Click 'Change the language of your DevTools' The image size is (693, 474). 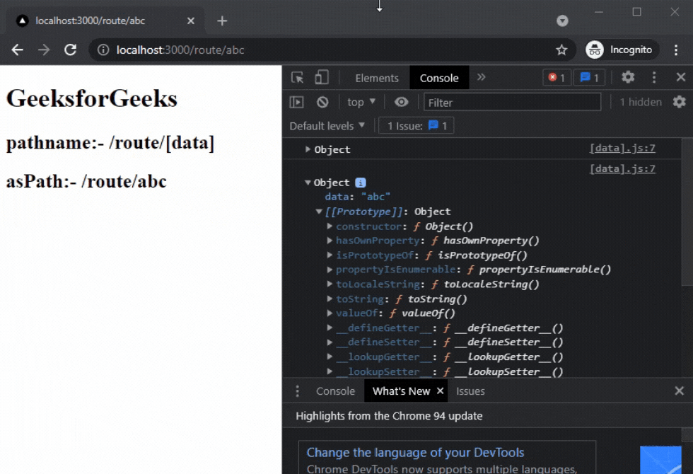[x=416, y=452]
